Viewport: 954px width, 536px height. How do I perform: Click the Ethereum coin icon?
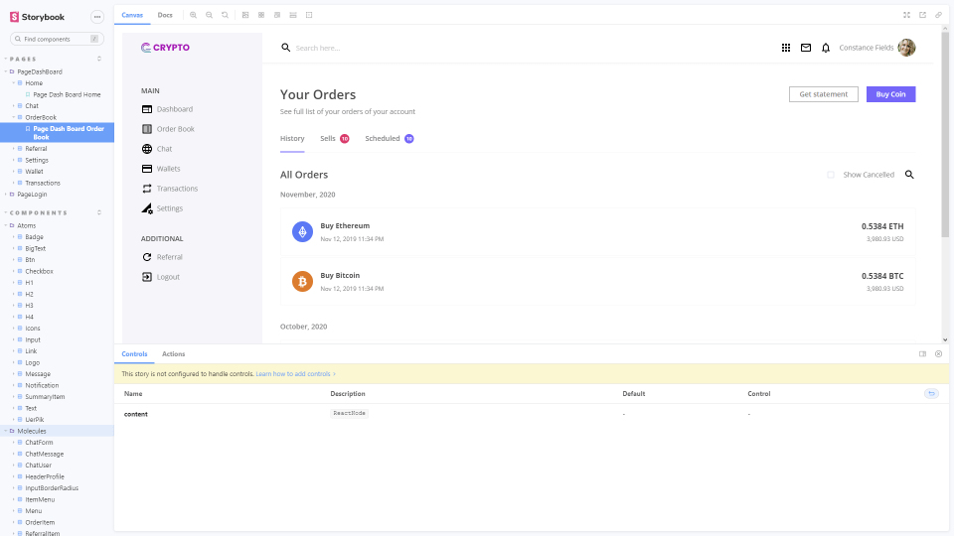point(302,231)
